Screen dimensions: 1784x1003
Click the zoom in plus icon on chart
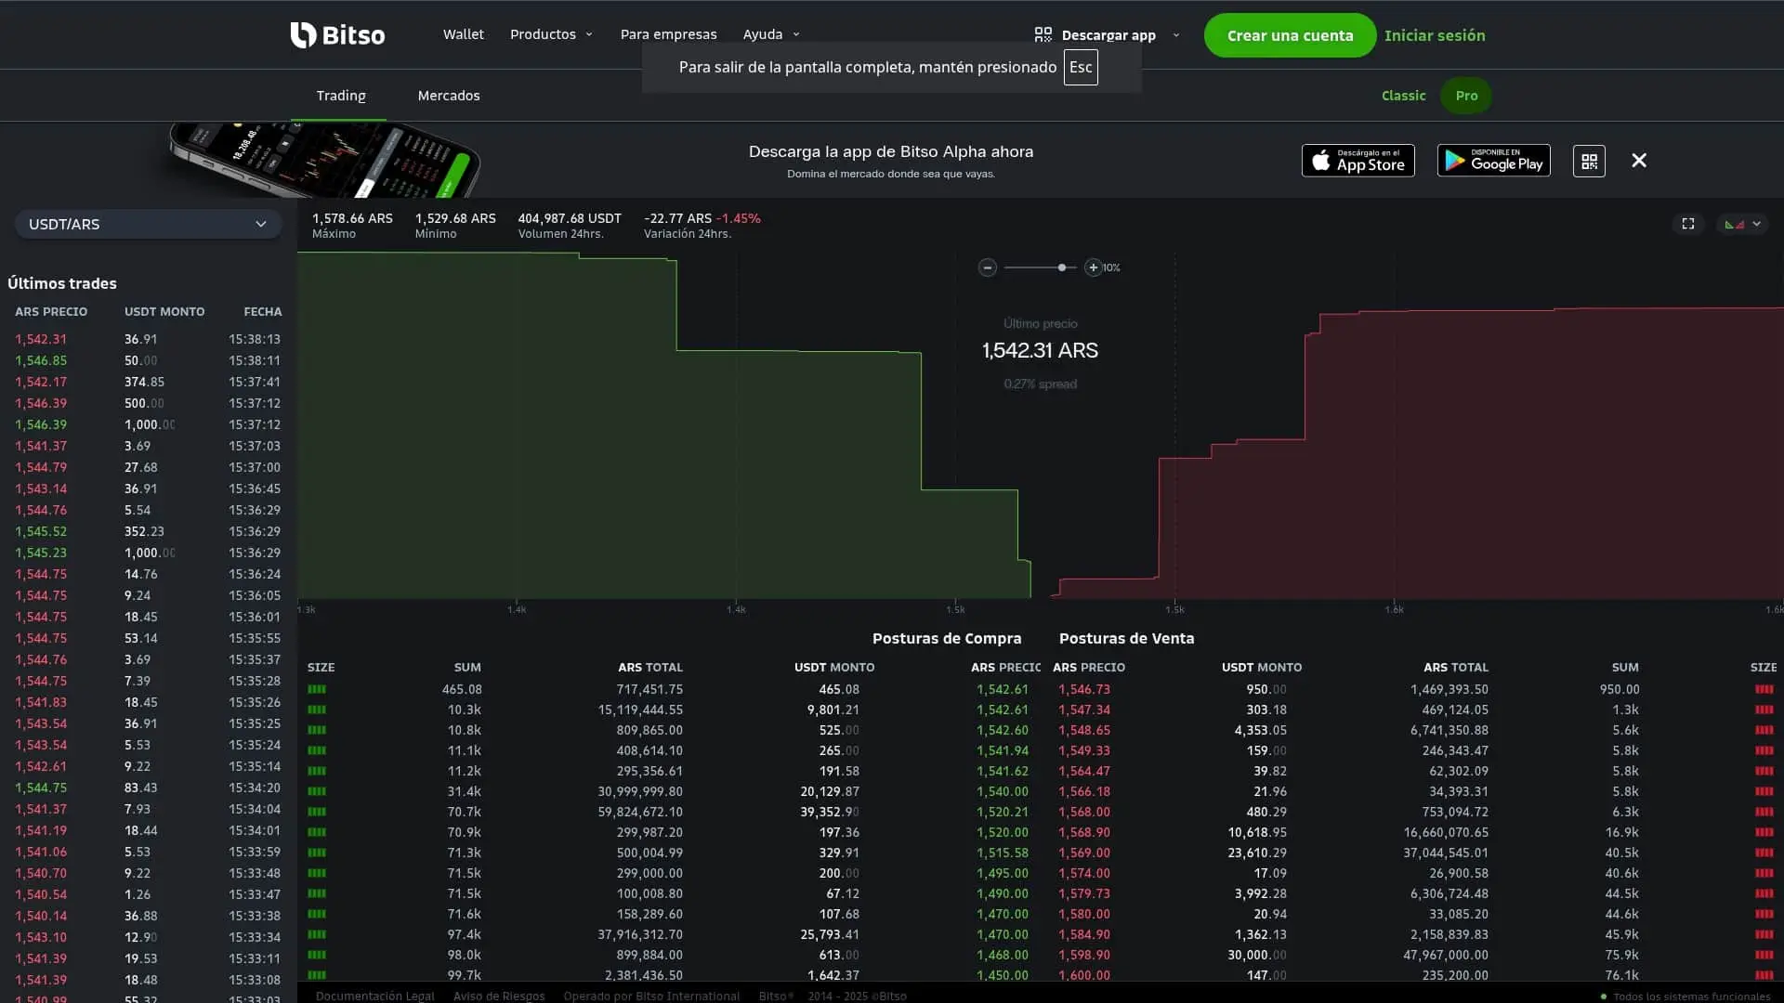[x=1093, y=267]
